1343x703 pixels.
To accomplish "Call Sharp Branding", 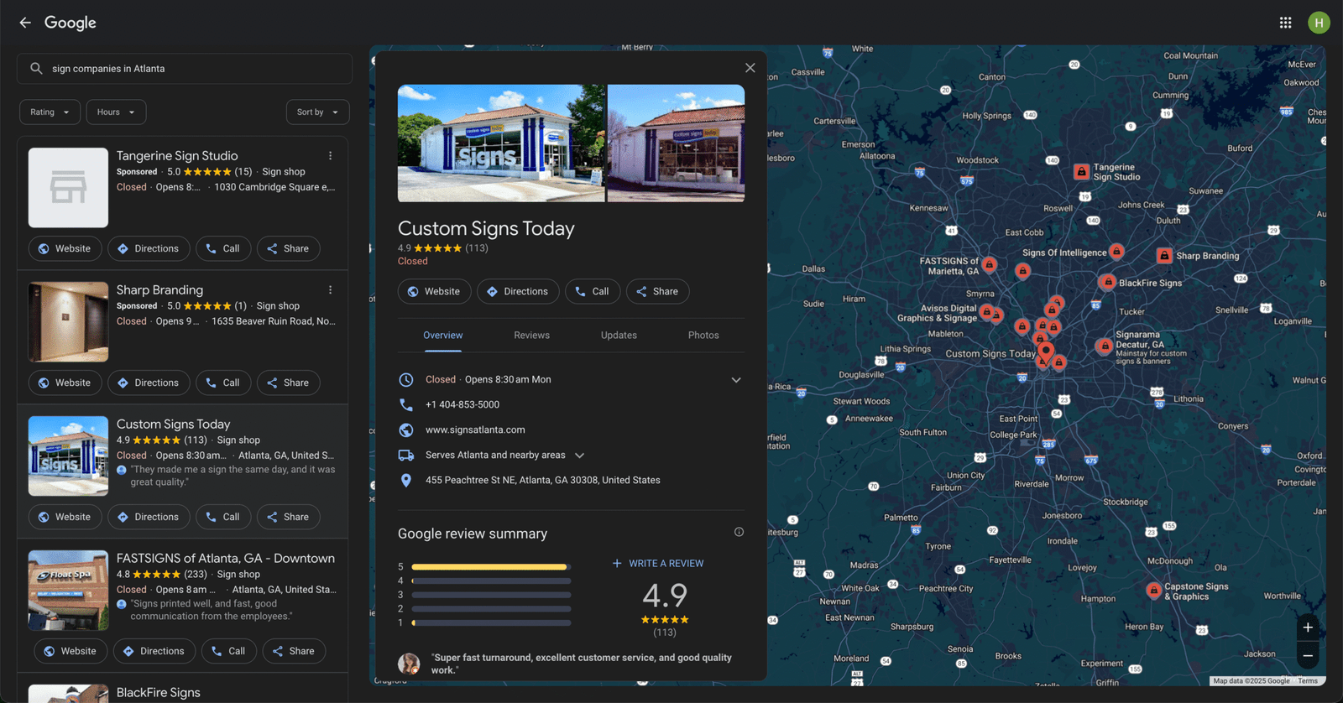I will 223,383.
